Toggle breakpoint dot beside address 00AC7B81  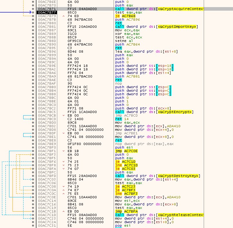click(x=33, y=26)
